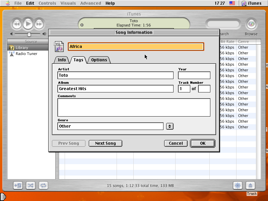Click the Browse eye icon

[x=251, y=24]
